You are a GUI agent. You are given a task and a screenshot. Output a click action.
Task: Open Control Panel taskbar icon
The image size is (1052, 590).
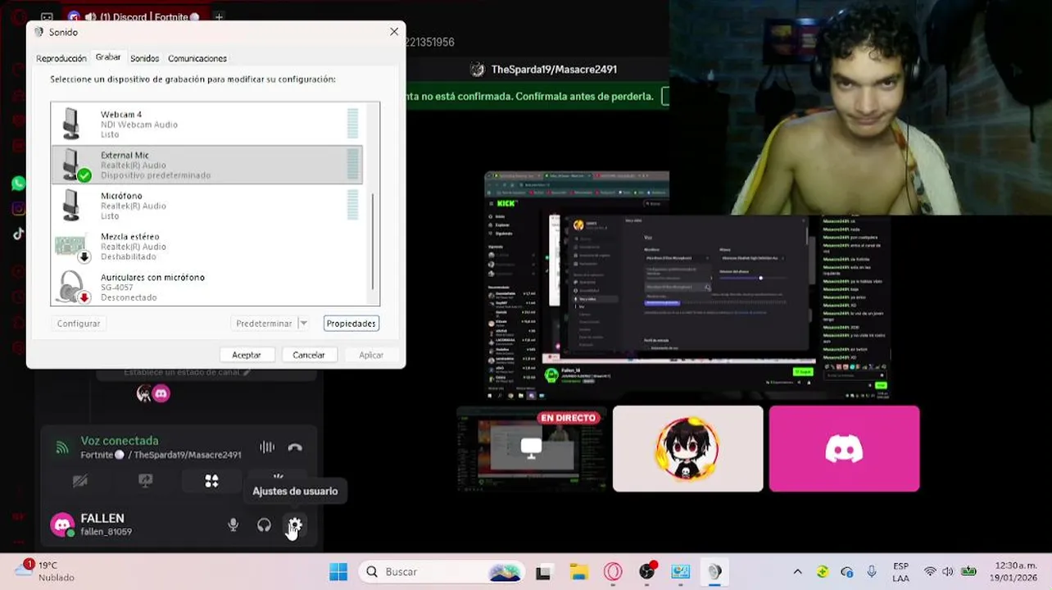pos(681,571)
